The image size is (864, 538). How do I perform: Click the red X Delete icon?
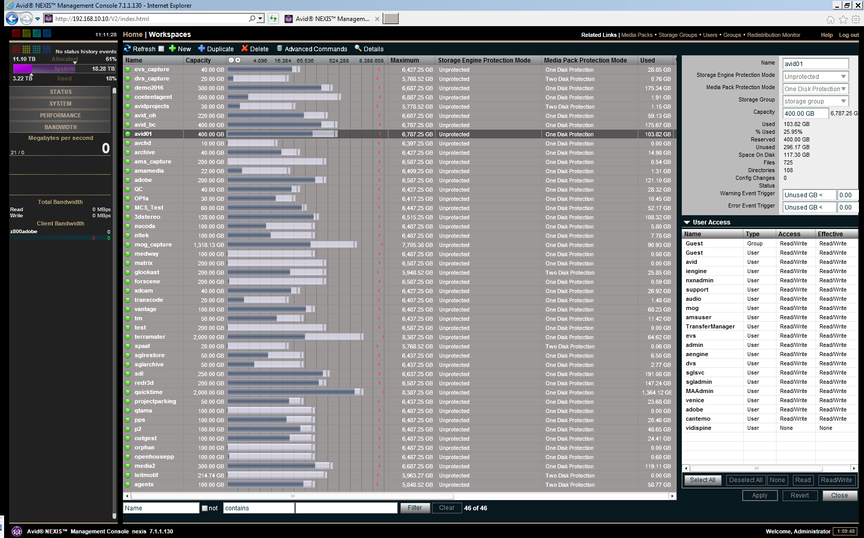(x=245, y=49)
